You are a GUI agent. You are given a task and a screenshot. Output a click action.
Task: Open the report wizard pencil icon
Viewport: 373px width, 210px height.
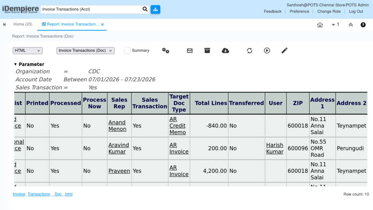coord(284,50)
